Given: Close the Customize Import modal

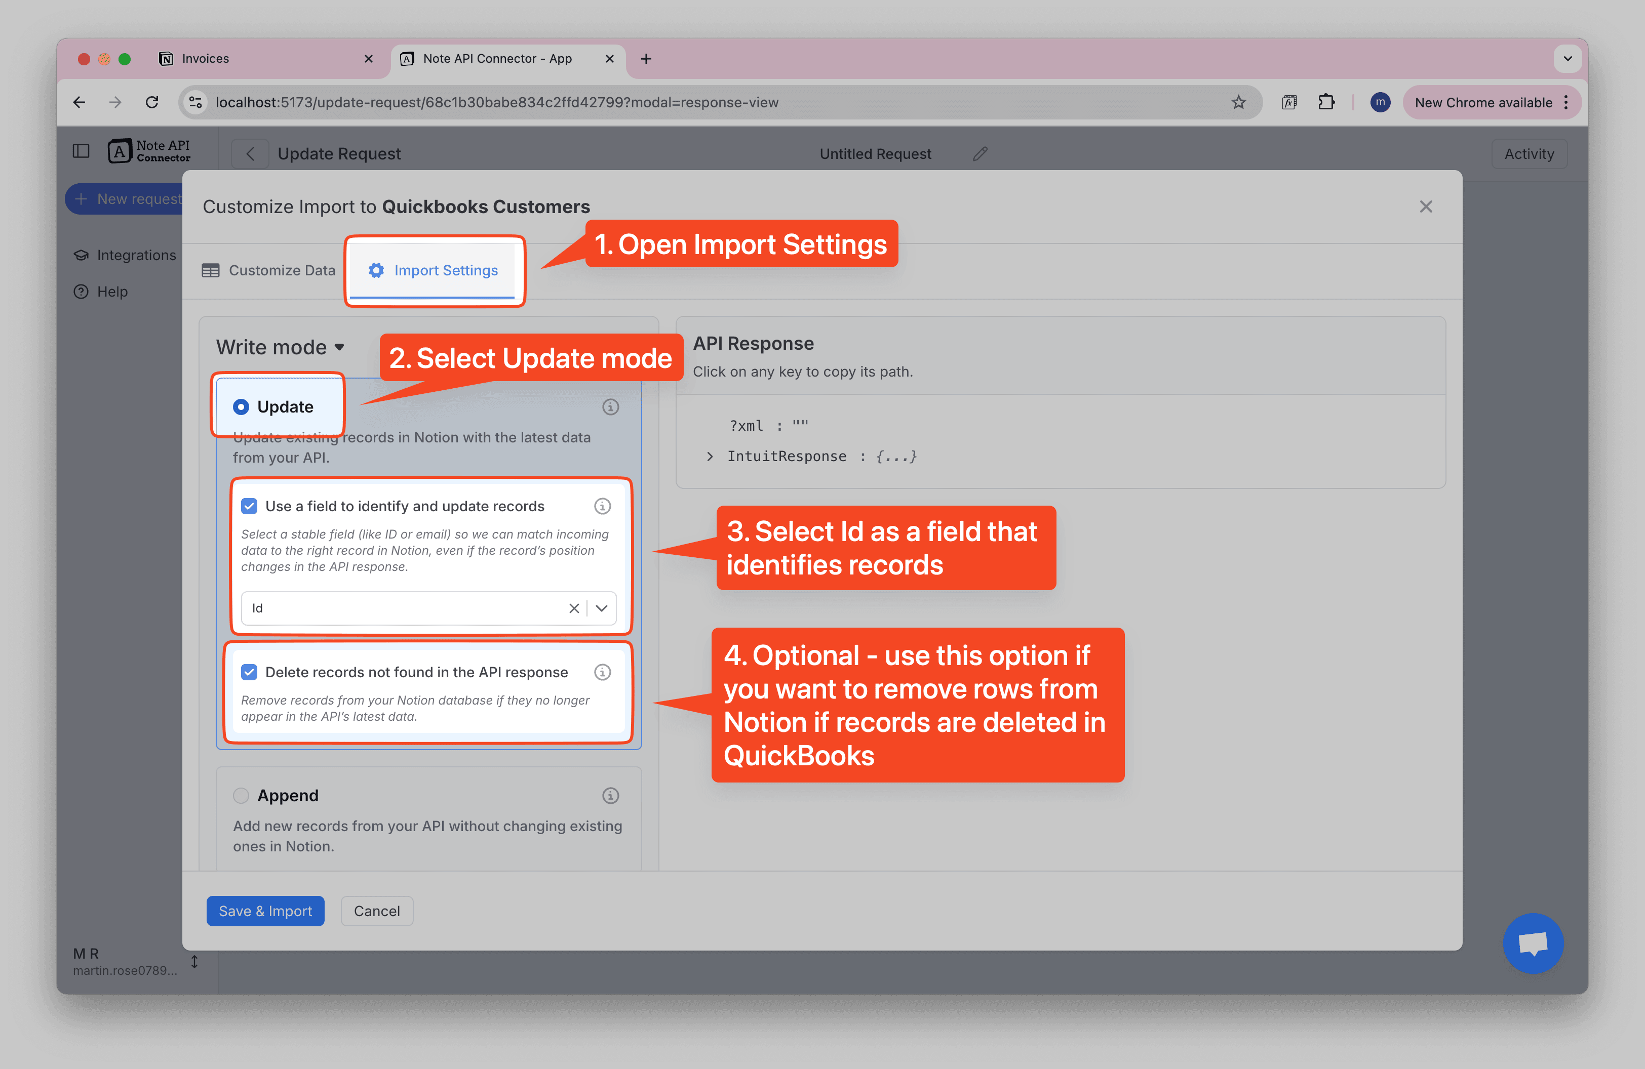Looking at the screenshot, I should [1425, 207].
